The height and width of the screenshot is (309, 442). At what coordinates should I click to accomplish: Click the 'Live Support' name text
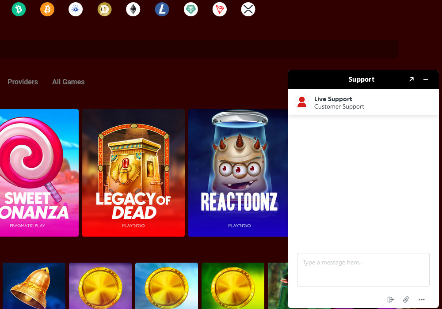(333, 99)
